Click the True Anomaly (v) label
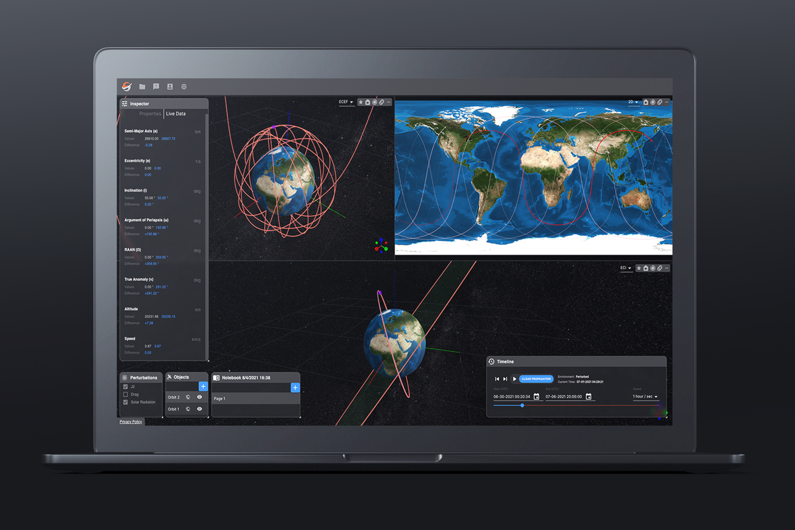Screen dimensions: 795x530 [139, 279]
